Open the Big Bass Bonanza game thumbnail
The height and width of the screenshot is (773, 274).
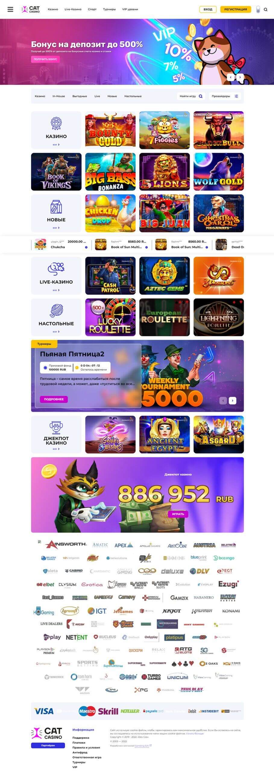click(110, 172)
